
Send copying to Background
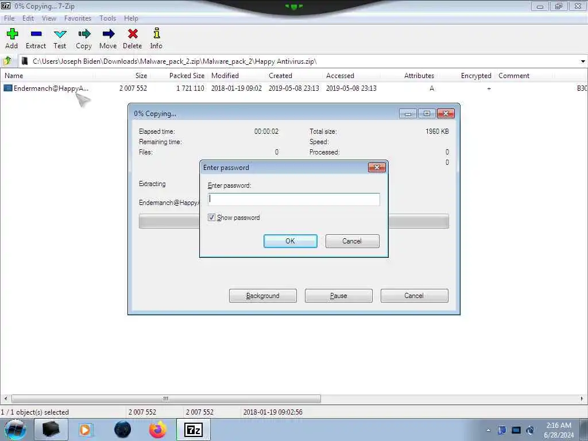click(x=262, y=296)
